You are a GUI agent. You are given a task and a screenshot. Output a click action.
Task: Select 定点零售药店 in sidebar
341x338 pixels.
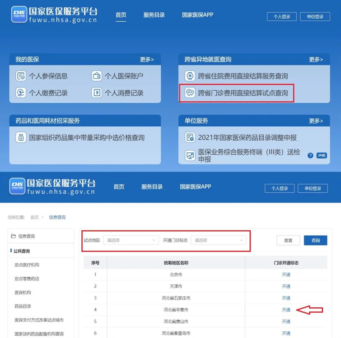(x=27, y=279)
